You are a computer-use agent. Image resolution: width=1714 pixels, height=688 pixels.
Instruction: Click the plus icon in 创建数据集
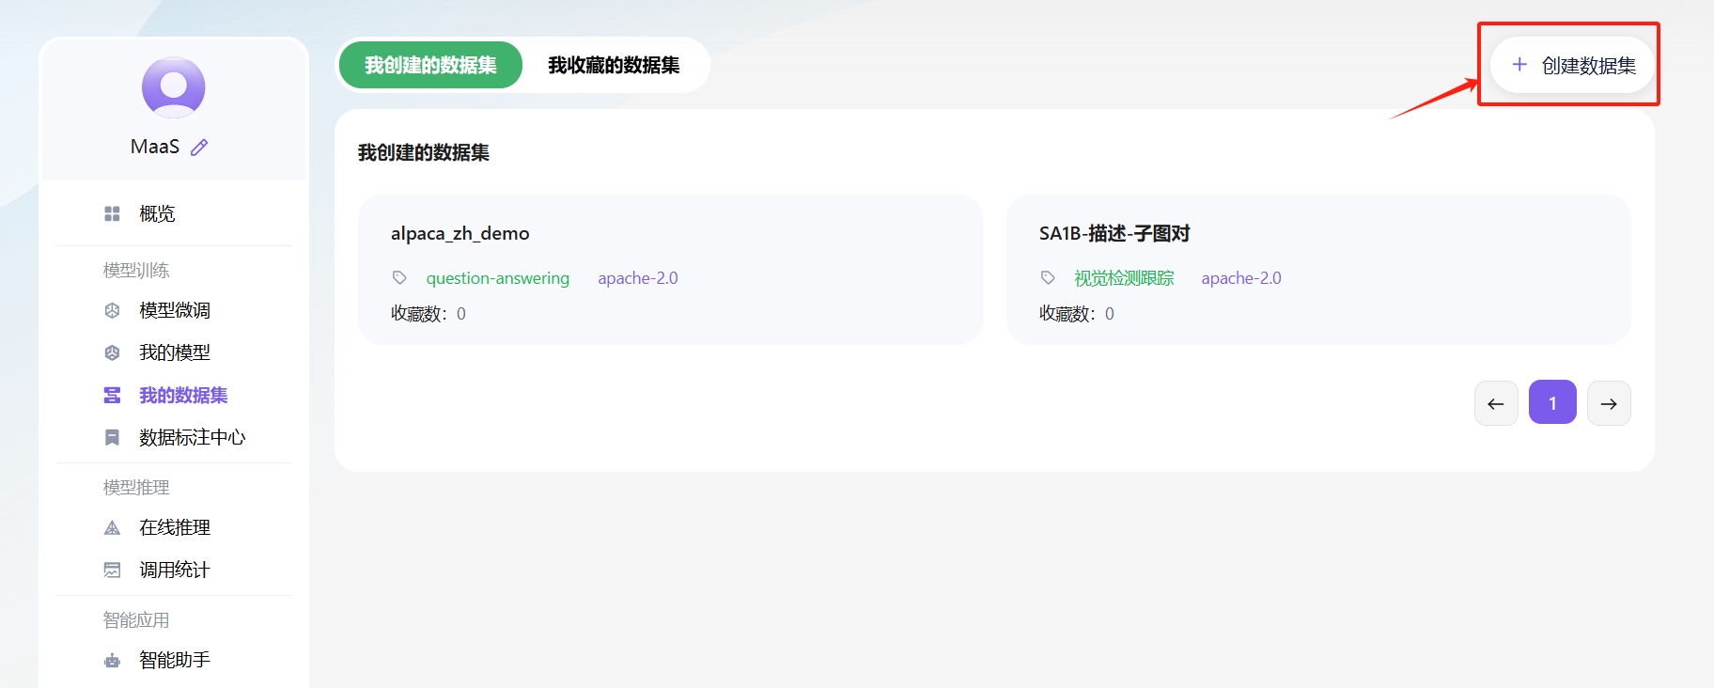point(1519,65)
